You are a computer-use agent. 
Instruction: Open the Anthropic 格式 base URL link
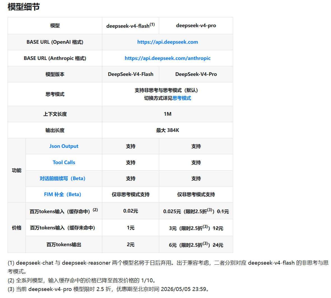(x=167, y=58)
